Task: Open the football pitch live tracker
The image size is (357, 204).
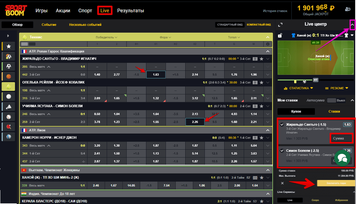Action: tap(316, 58)
